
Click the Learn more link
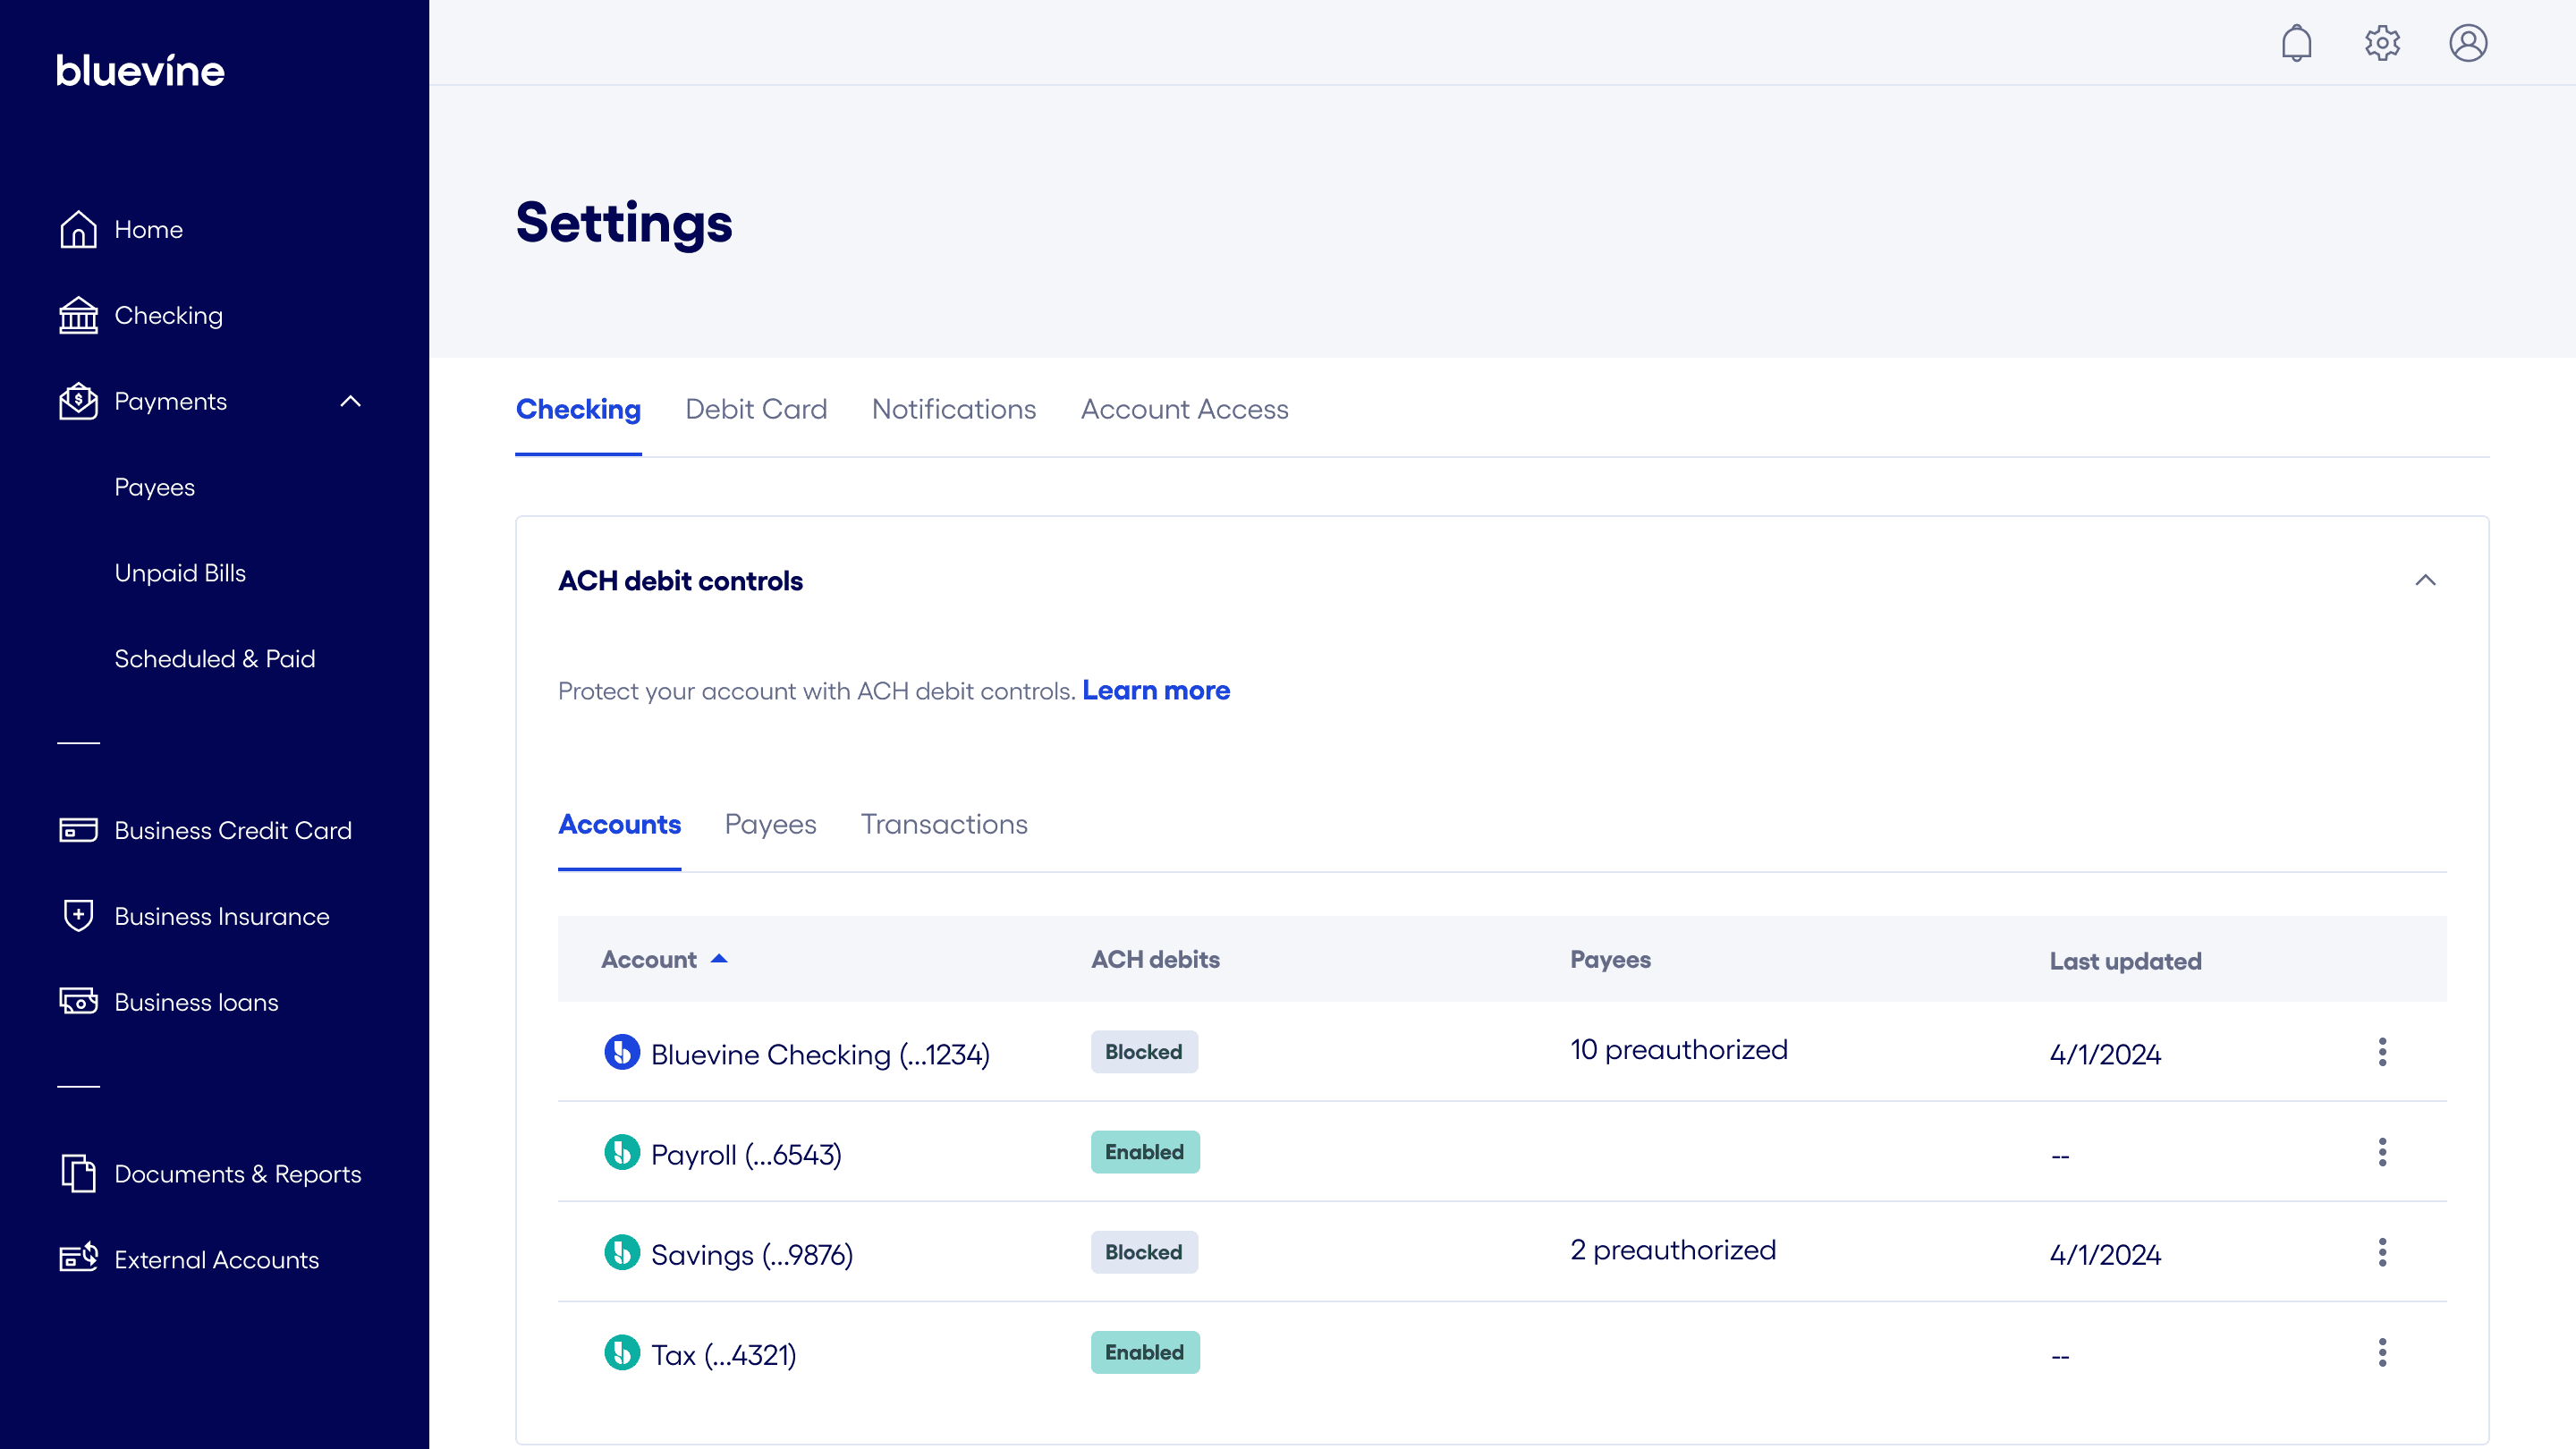tap(1156, 690)
